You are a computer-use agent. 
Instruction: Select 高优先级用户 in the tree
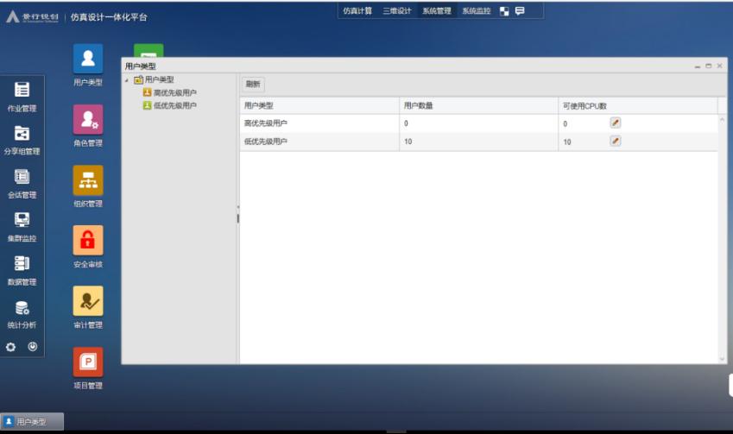174,92
